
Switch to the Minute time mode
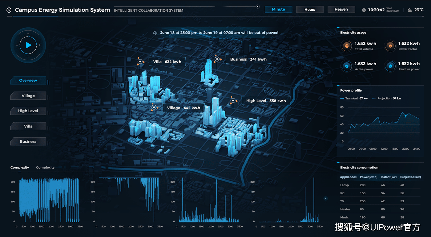(x=278, y=10)
